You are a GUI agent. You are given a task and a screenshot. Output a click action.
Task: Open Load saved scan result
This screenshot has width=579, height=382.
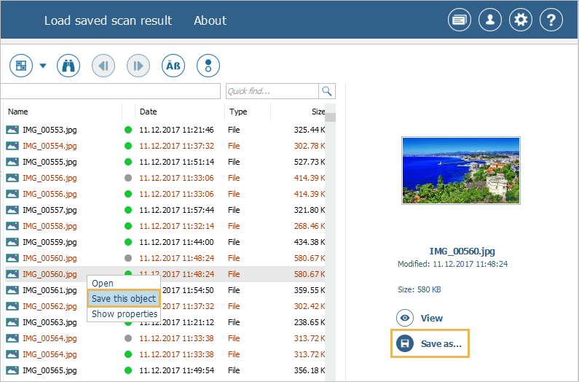tap(108, 20)
